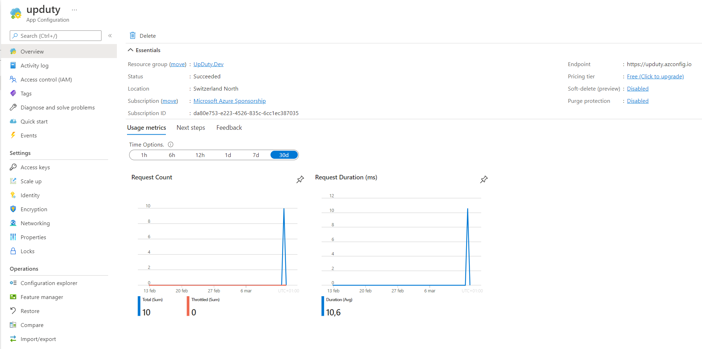Image resolution: width=702 pixels, height=349 pixels.
Task: Click the Delete trash icon
Action: point(133,36)
